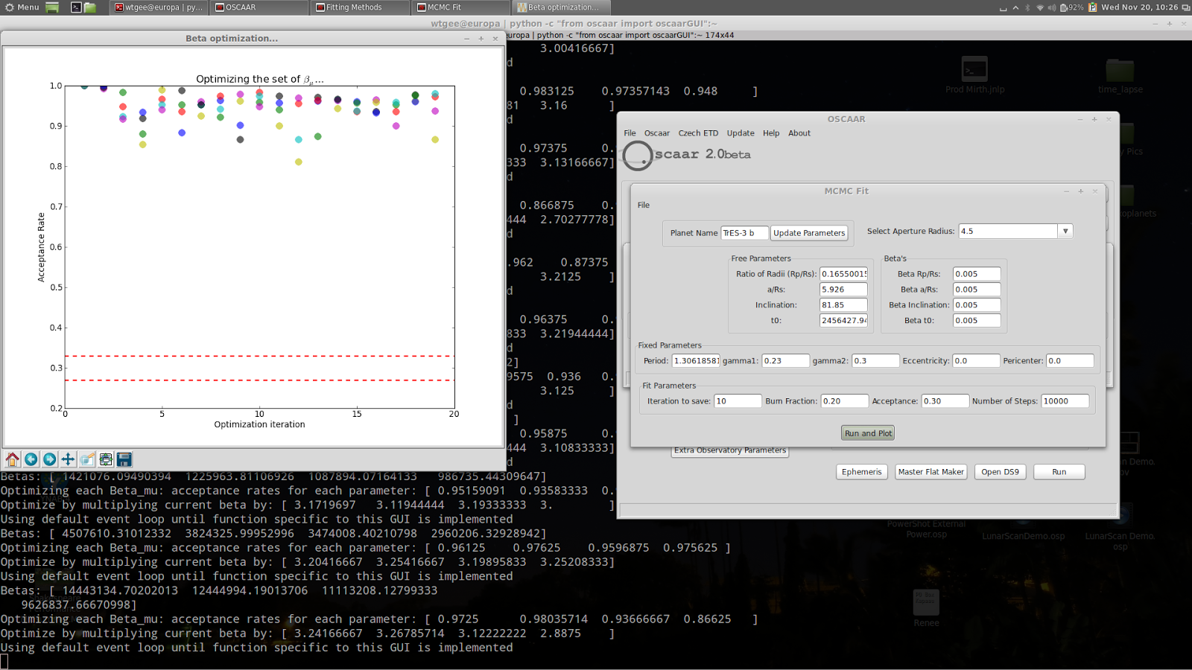Go back to previous plot view
This screenshot has height=670, width=1192.
(31, 459)
